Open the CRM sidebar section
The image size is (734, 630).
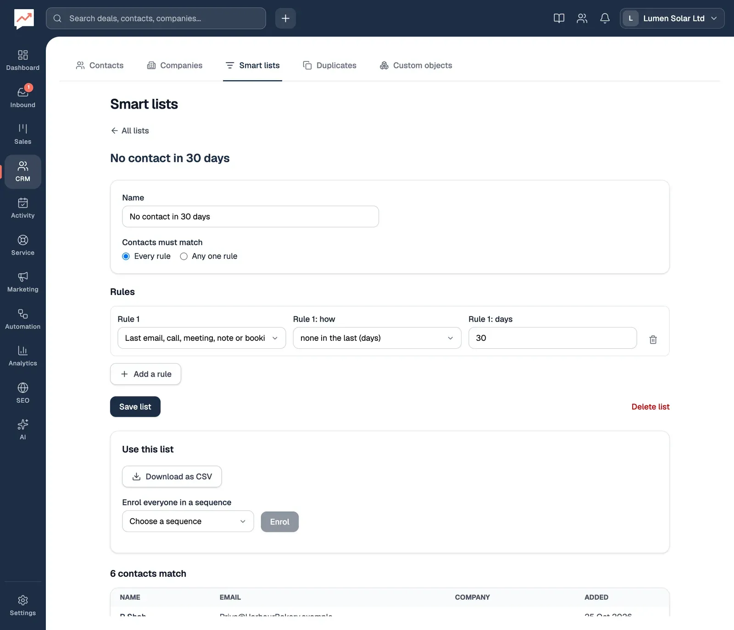point(22,171)
